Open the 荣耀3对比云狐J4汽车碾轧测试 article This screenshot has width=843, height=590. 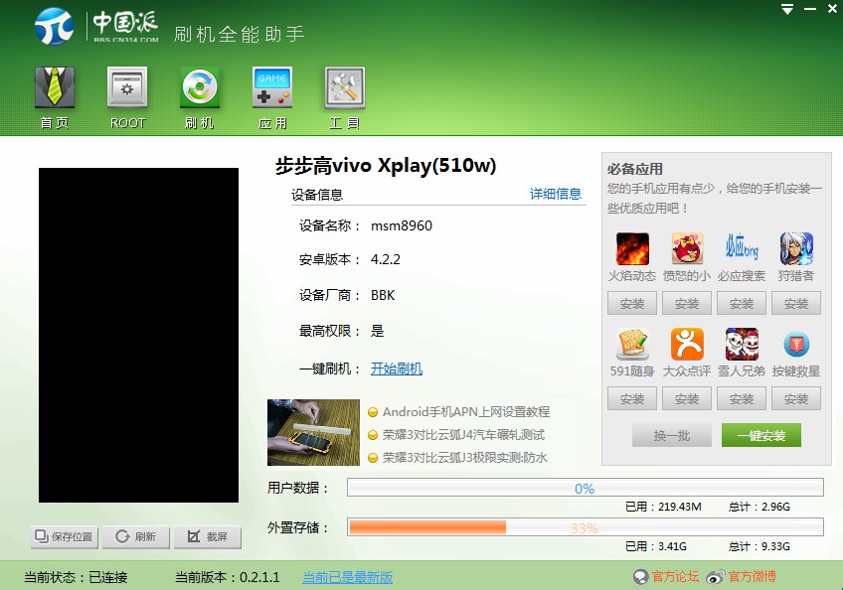[463, 435]
